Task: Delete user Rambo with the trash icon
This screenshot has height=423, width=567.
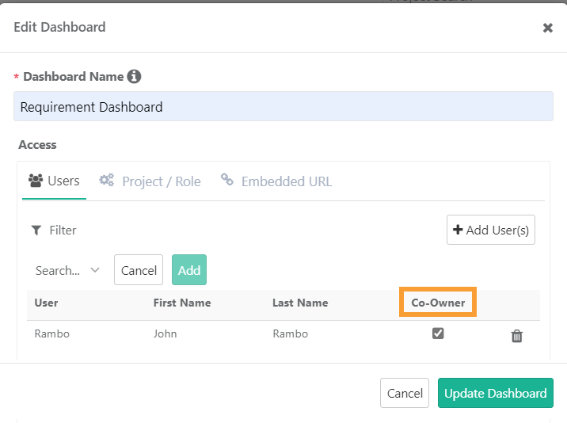Action: pos(517,336)
